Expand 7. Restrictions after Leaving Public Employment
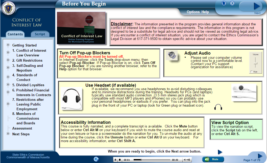Screen dimensions: 267x163 8,104
